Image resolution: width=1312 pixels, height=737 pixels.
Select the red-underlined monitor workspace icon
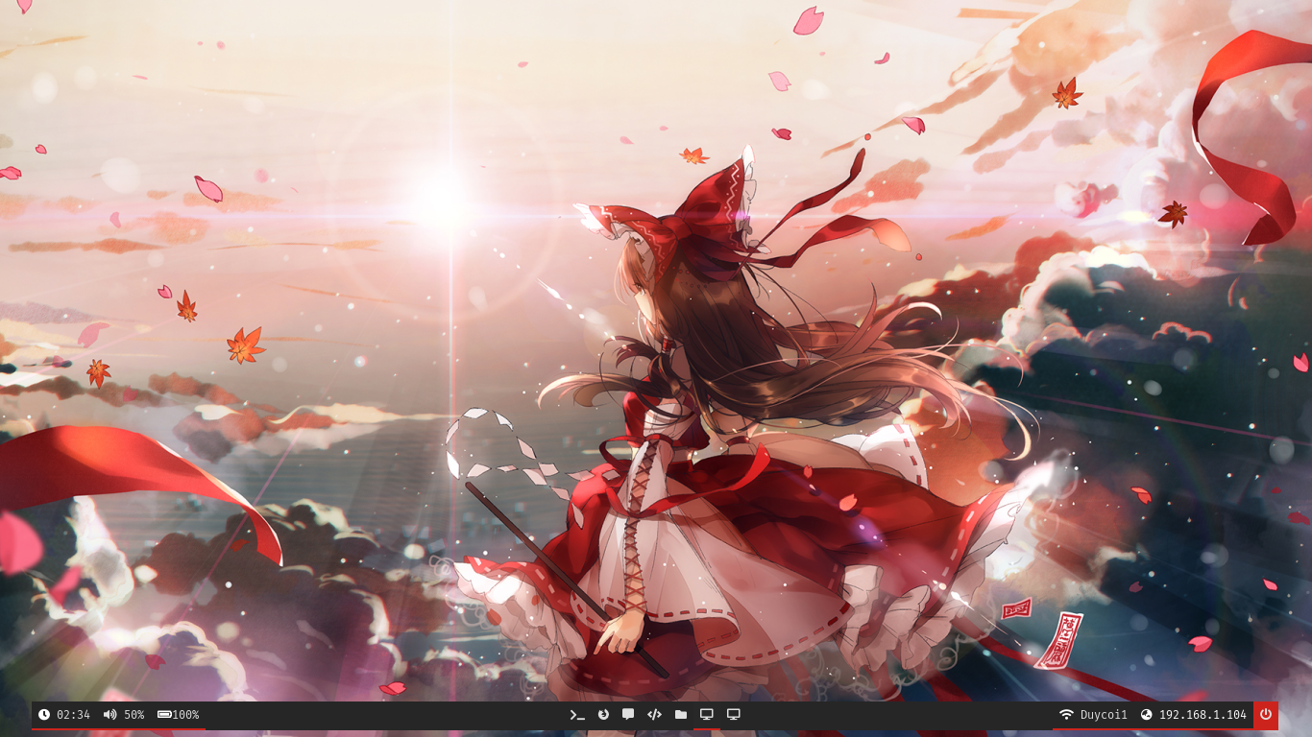click(707, 715)
